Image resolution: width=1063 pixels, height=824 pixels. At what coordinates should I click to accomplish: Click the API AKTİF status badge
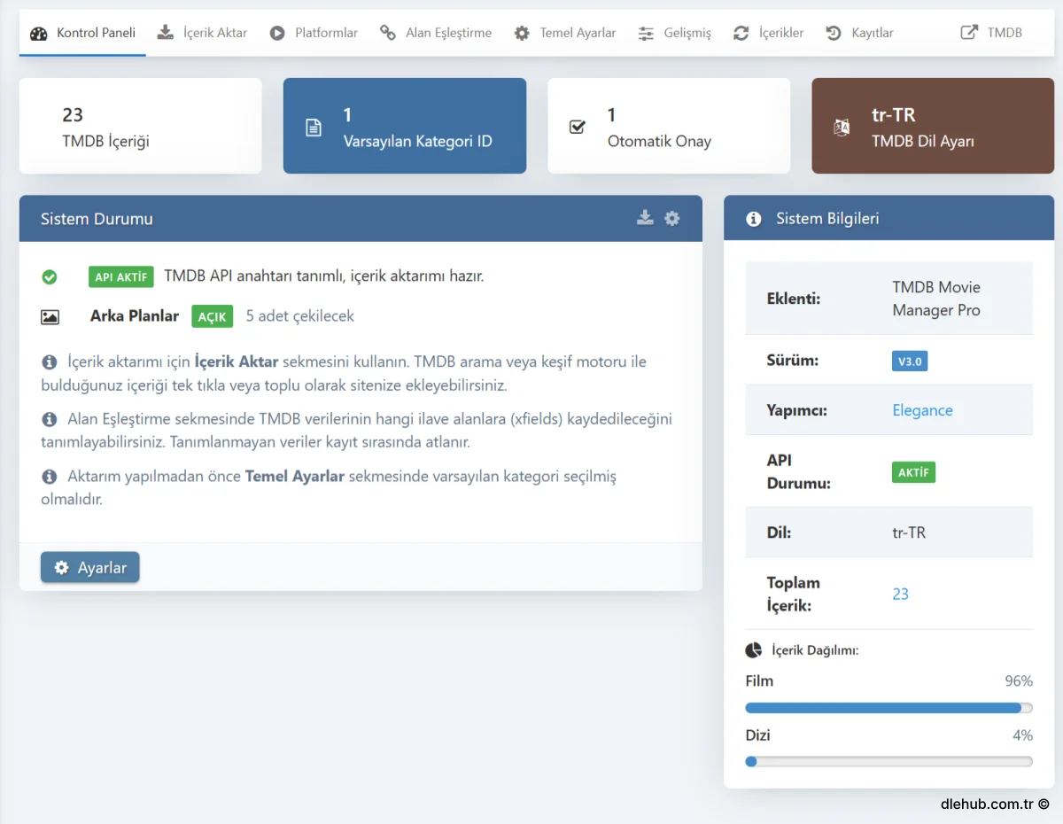[121, 276]
